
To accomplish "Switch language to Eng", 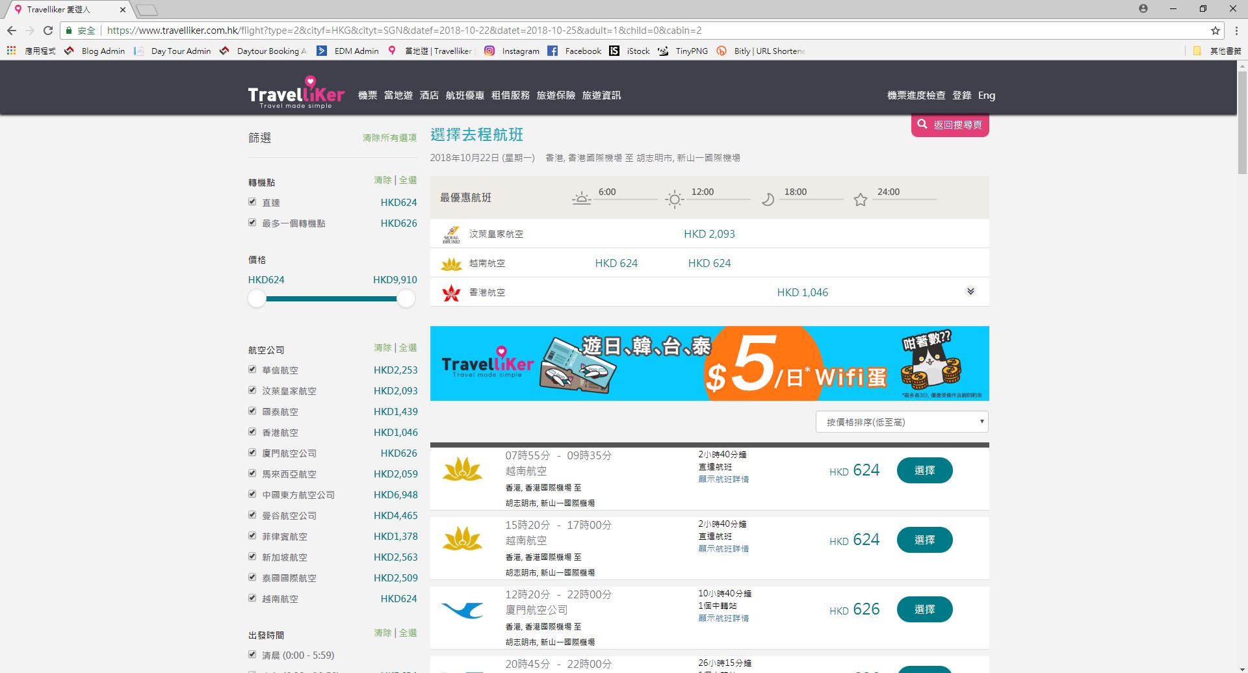I will coord(986,95).
